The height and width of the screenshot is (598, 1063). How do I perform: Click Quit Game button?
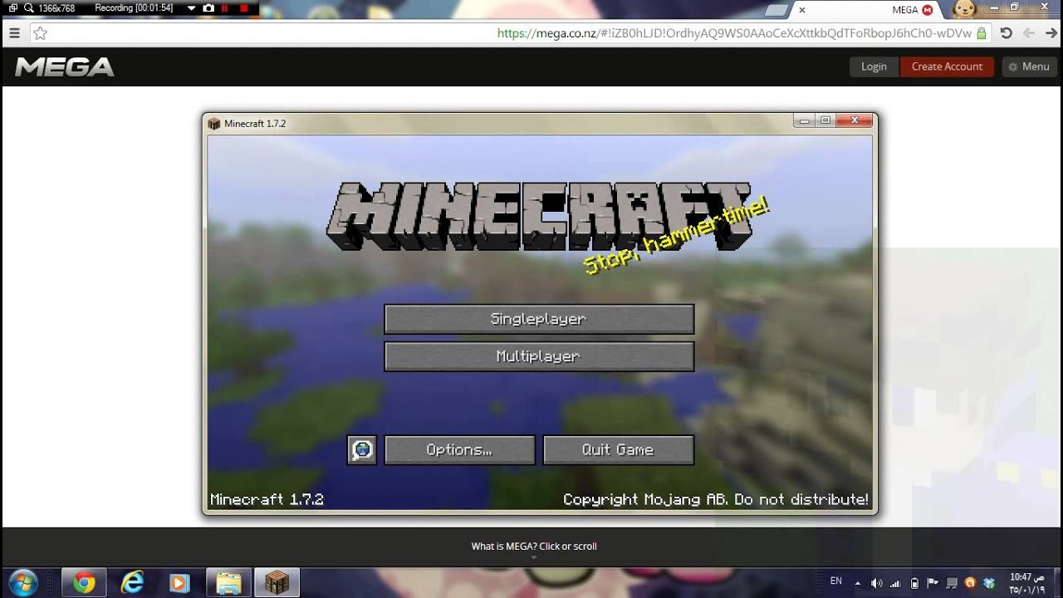[x=618, y=449]
